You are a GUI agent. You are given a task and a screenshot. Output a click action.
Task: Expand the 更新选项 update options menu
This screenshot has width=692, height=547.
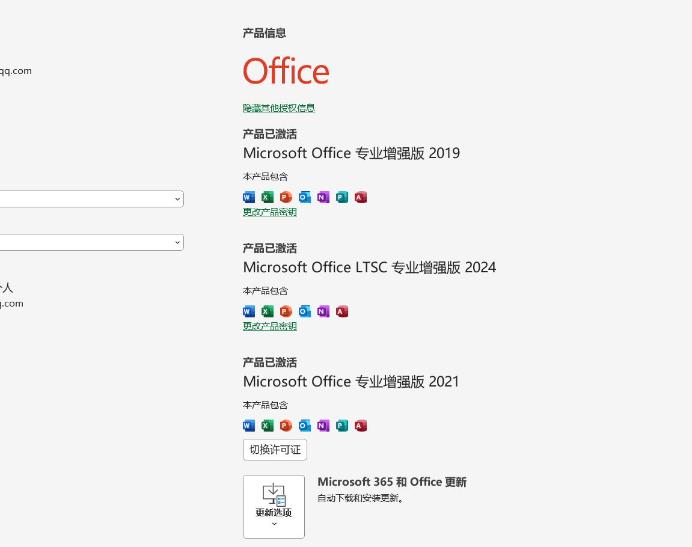click(x=274, y=507)
